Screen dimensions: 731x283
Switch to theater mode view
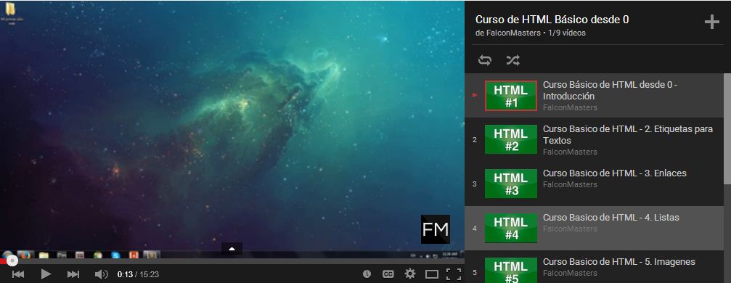[432, 274]
